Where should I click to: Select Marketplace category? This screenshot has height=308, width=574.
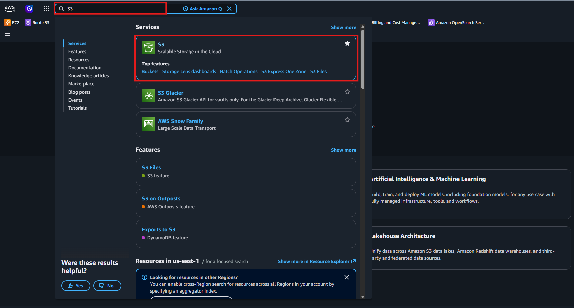(81, 84)
